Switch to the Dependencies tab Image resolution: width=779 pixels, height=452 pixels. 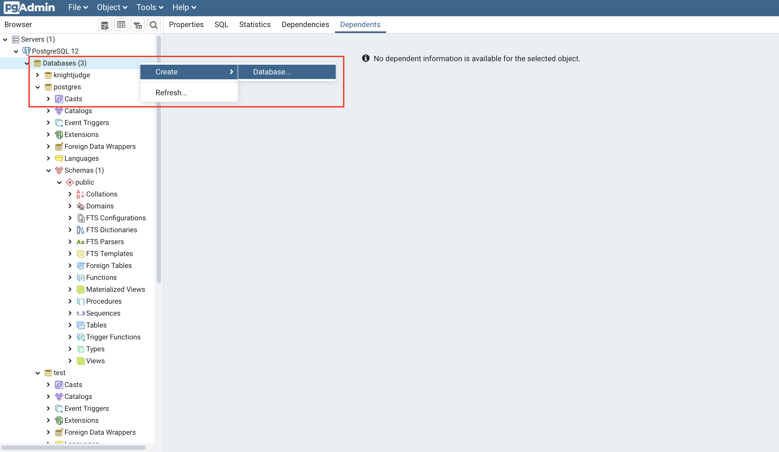tap(305, 24)
